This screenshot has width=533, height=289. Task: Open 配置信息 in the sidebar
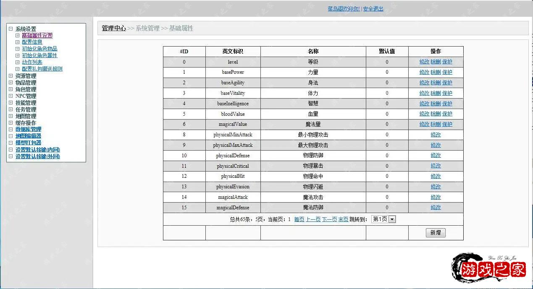pos(32,42)
